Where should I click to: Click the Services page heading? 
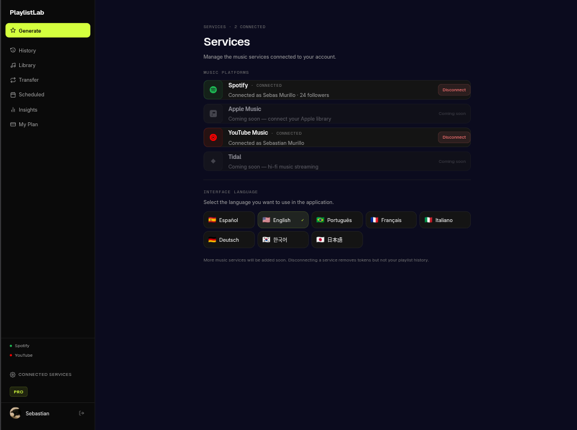click(227, 42)
